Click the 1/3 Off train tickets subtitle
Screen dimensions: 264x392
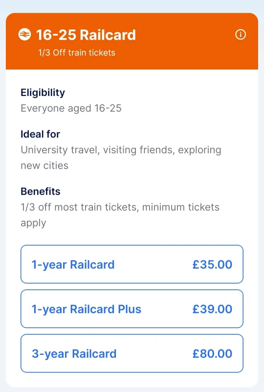pos(77,53)
